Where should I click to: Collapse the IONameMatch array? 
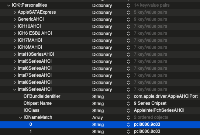[x=21, y=118]
